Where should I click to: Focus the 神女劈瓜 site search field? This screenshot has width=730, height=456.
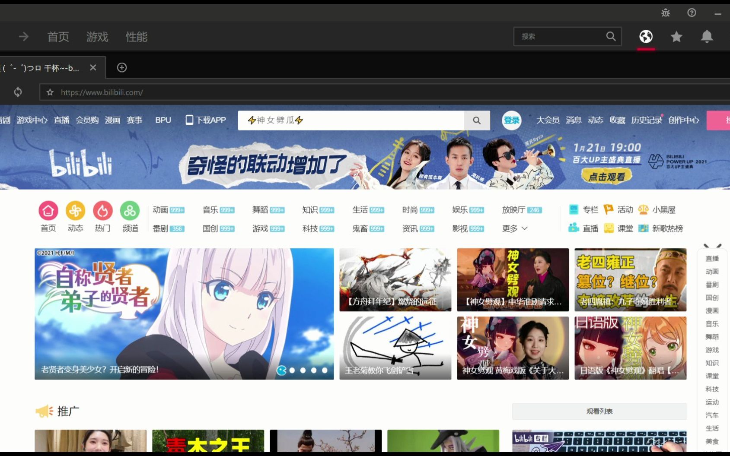coord(351,120)
